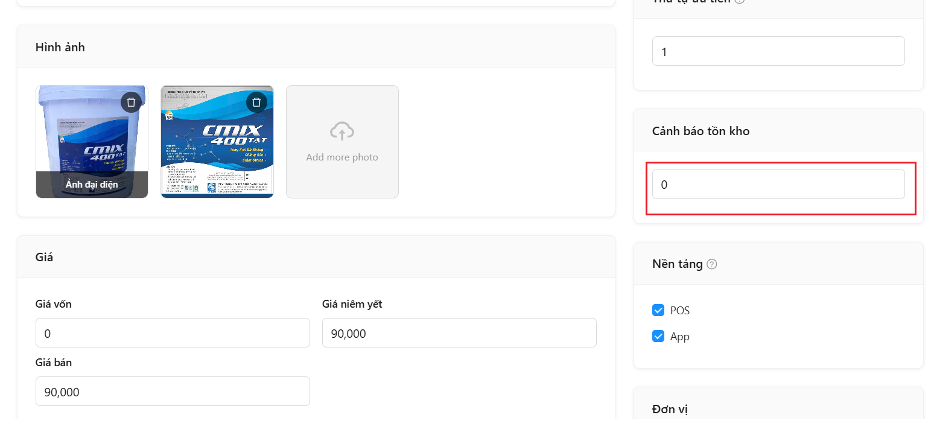This screenshot has width=934, height=444.
Task: Delete the CMIX label photo via trash icon
Action: click(256, 102)
